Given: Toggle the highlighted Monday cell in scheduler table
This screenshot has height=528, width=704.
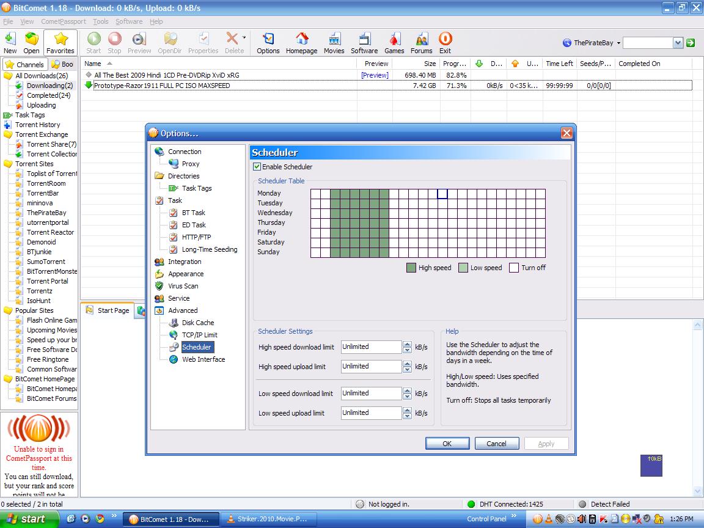Looking at the screenshot, I should (x=442, y=194).
